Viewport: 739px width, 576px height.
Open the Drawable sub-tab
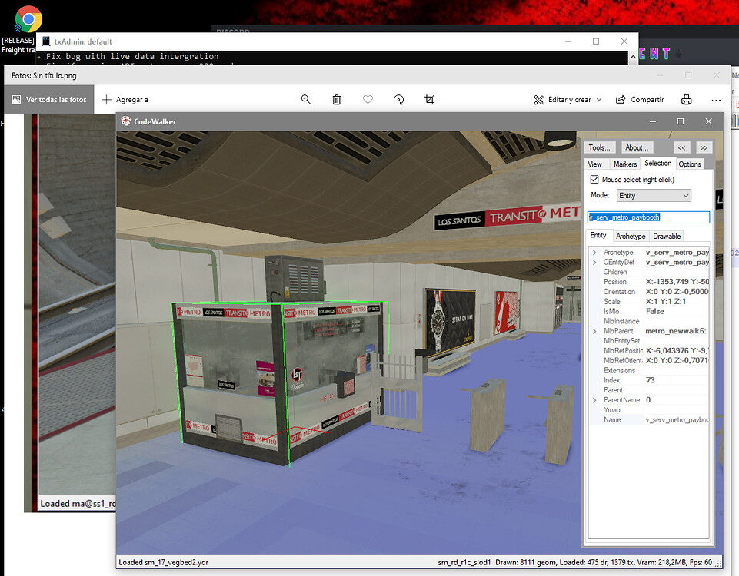pos(667,236)
